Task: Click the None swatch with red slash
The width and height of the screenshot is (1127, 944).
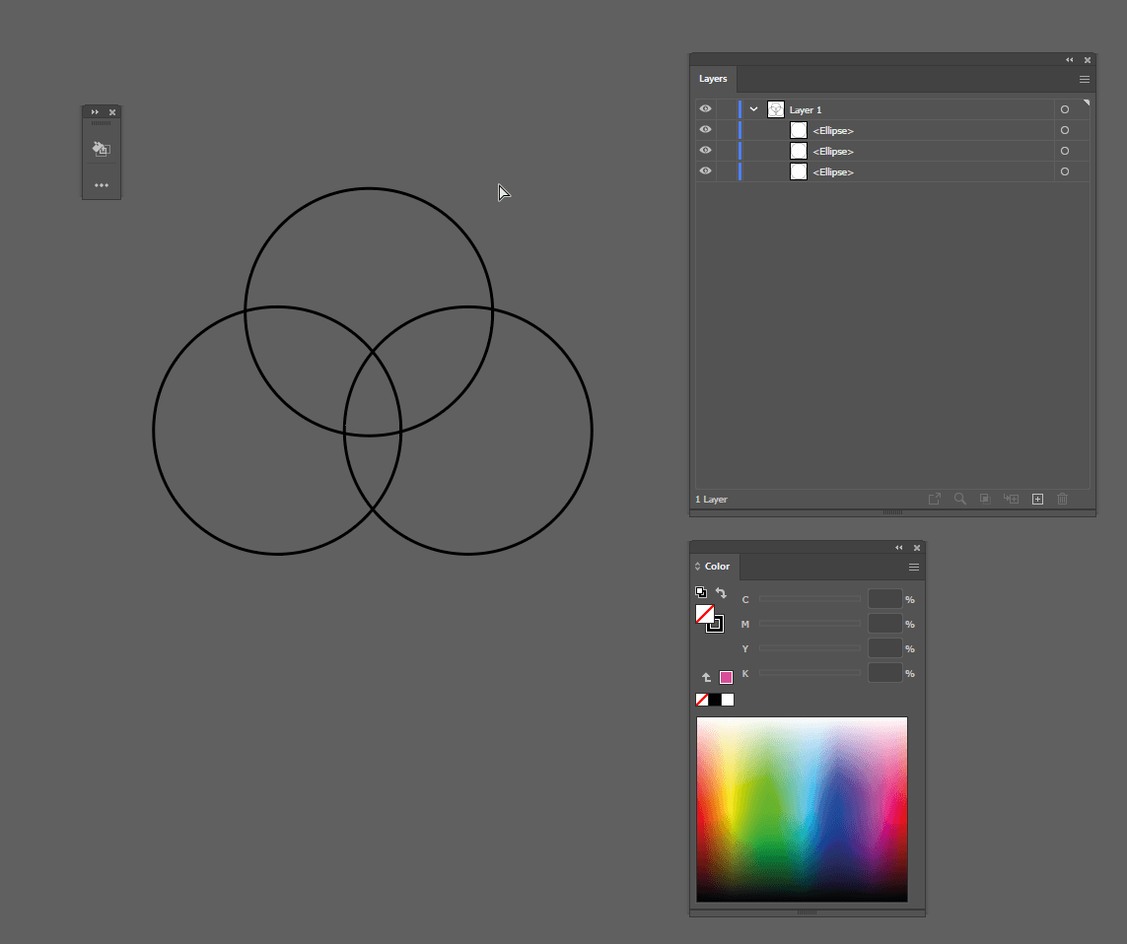Action: [x=701, y=700]
